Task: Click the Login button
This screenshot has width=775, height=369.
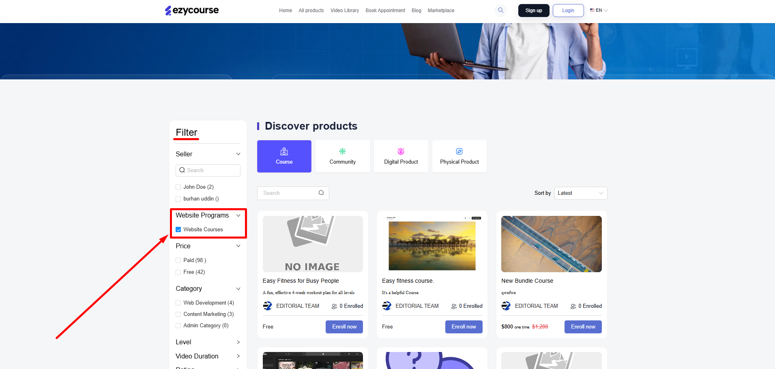Action: click(x=568, y=11)
